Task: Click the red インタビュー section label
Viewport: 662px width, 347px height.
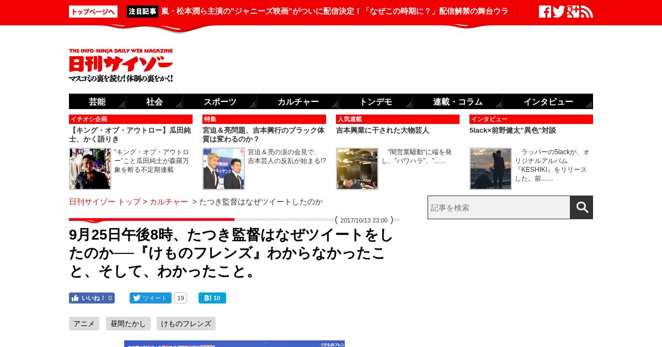Action: click(531, 119)
